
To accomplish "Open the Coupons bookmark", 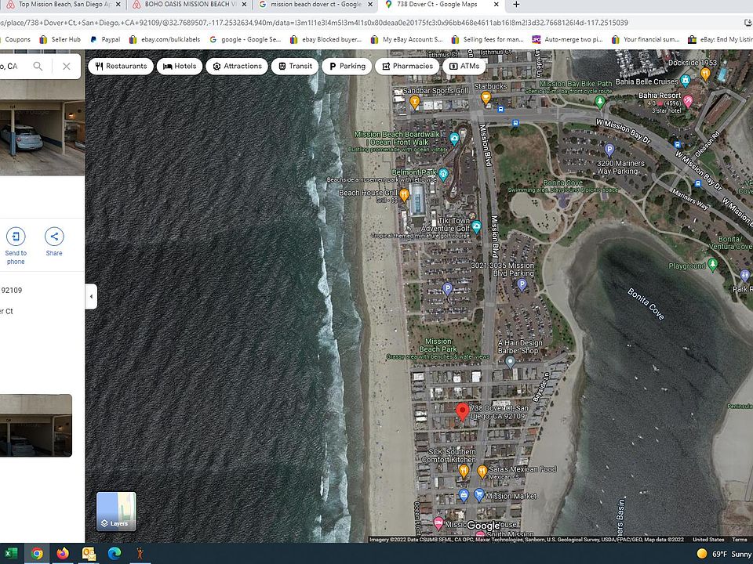I will pyautogui.click(x=16, y=39).
